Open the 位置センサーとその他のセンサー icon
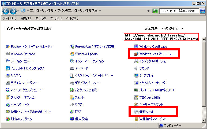Viewport: 207px width, 129px height. tap(8, 112)
